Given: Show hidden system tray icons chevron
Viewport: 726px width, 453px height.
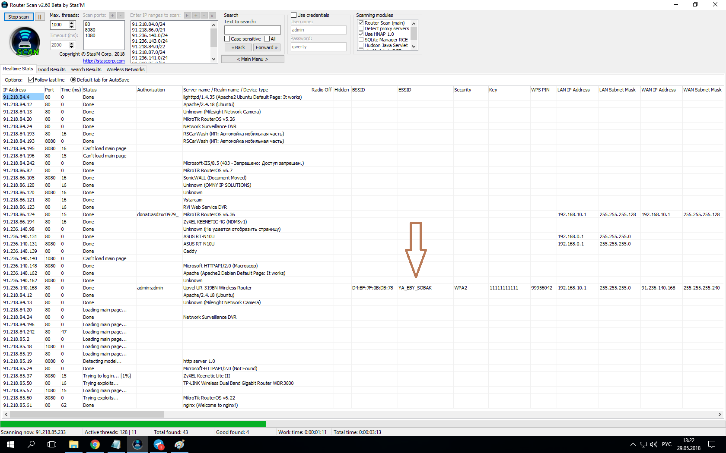Looking at the screenshot, I should click(633, 444).
